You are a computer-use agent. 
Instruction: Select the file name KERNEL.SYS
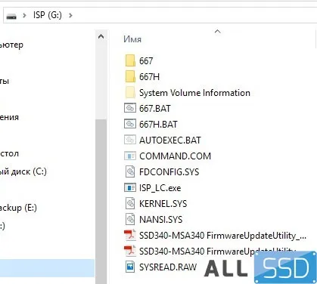tap(163, 204)
